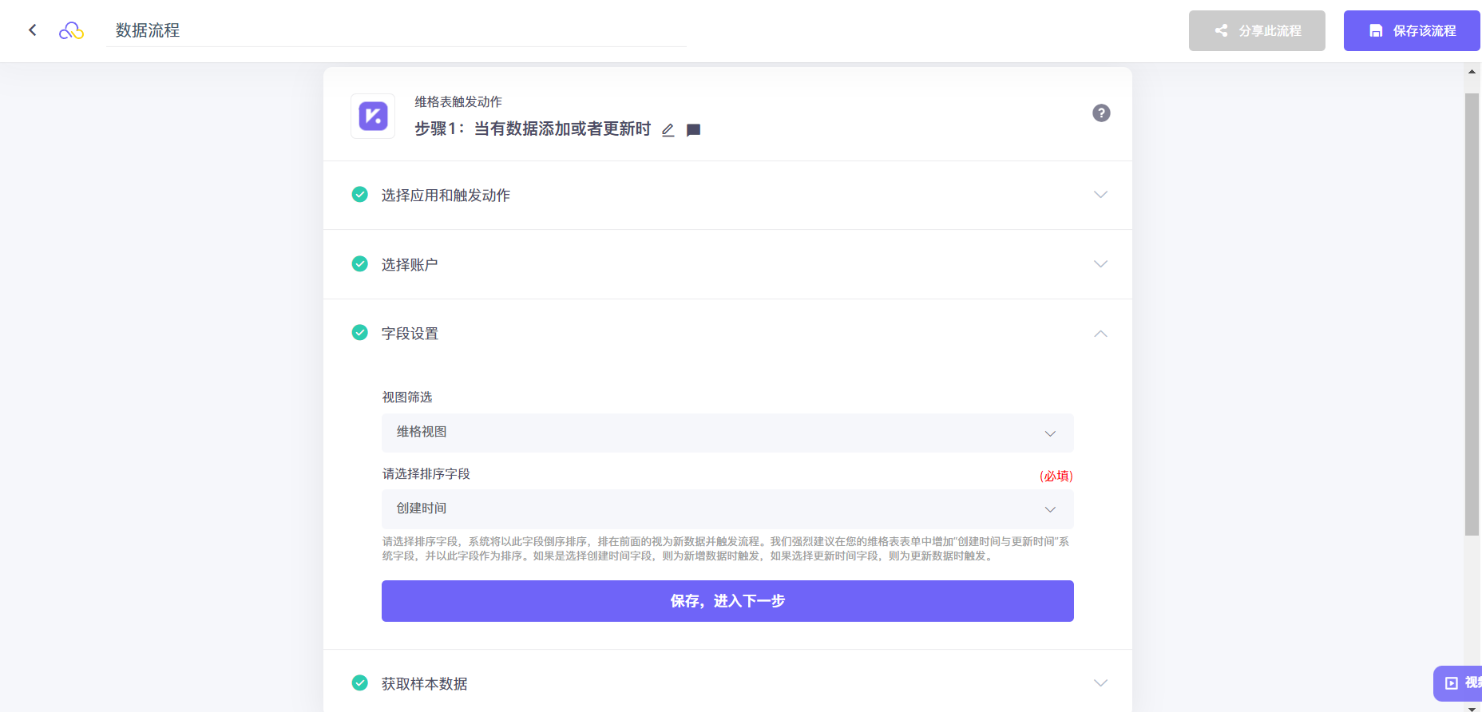Open the comment note icon beside step title
The height and width of the screenshot is (712, 1482).
694,130
